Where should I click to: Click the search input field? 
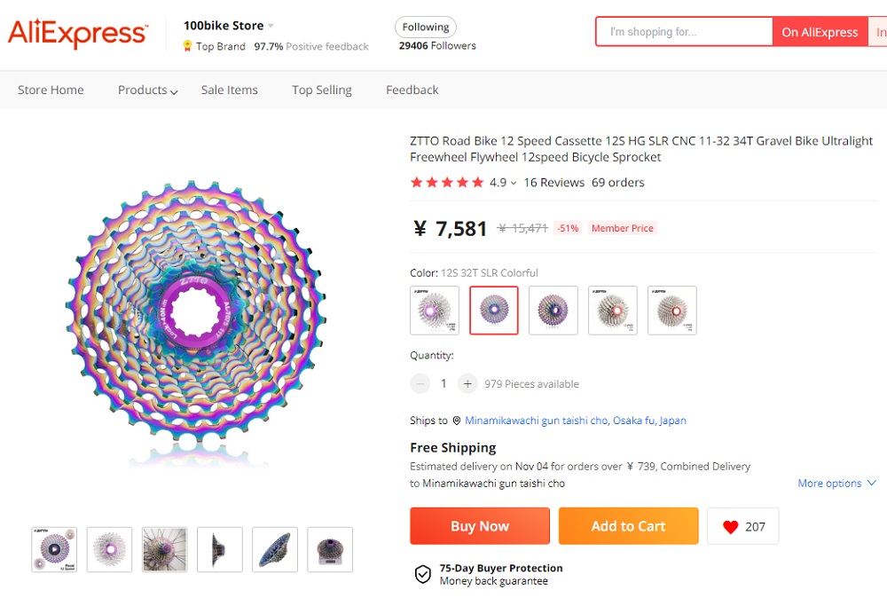click(x=684, y=32)
